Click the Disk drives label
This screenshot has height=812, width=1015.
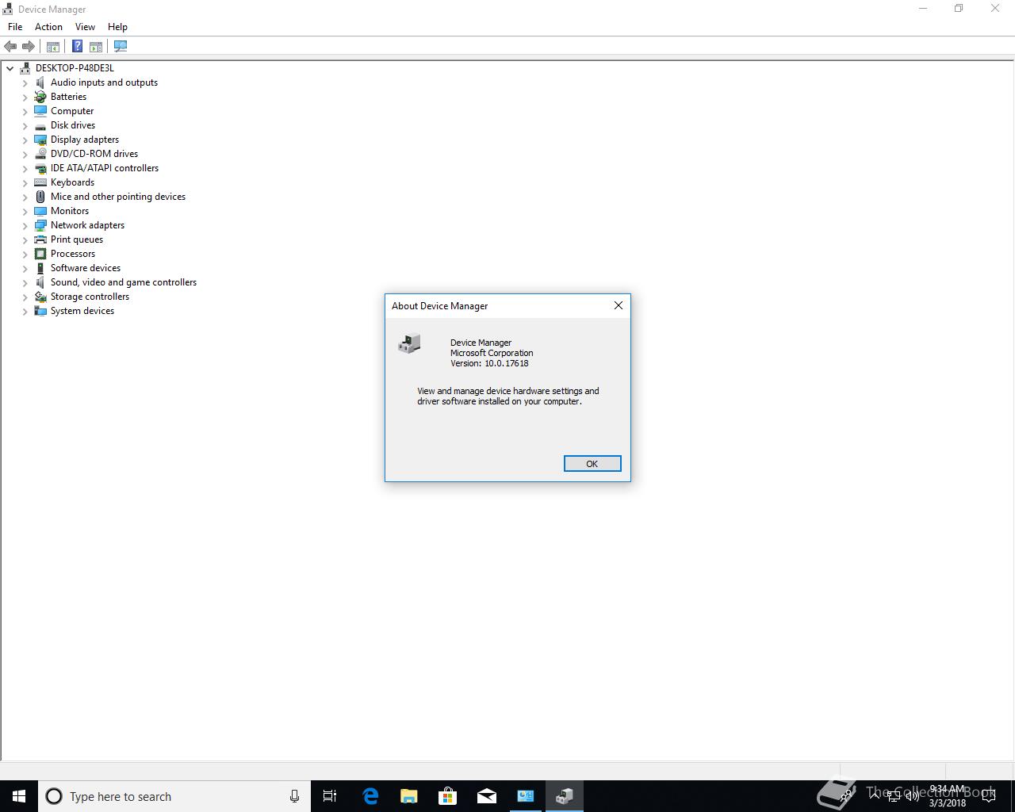(x=73, y=125)
